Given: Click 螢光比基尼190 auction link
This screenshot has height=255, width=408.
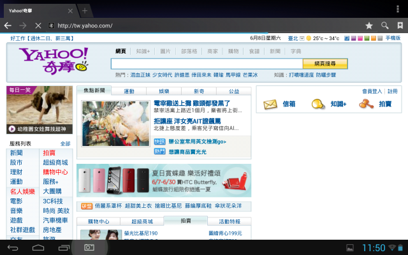Looking at the screenshot, I should 141,233.
